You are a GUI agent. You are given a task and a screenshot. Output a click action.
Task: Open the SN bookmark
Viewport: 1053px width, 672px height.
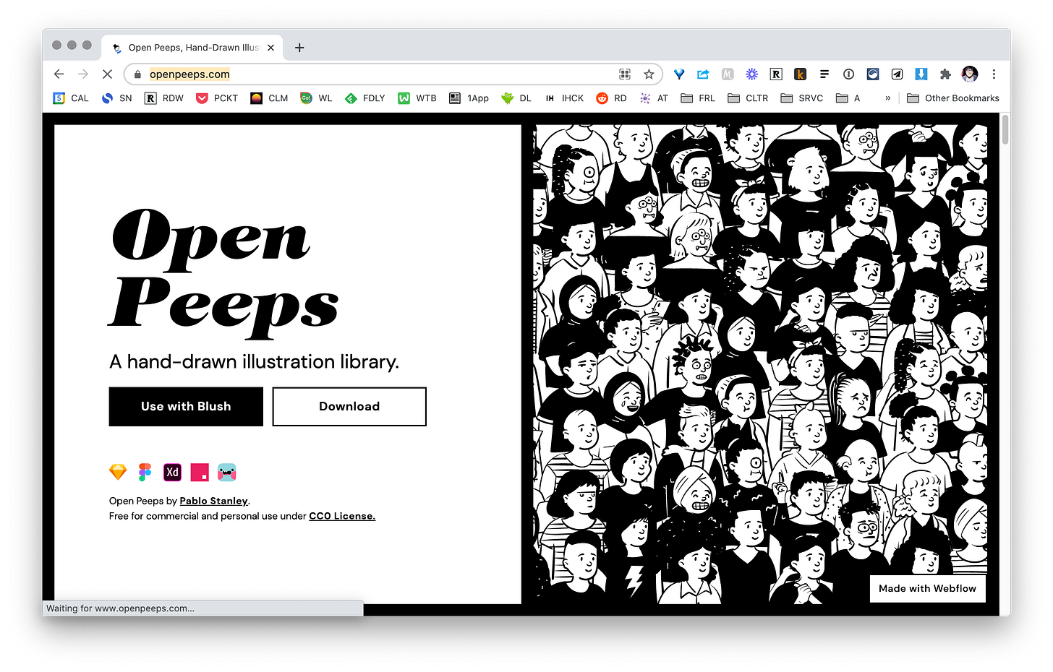click(116, 98)
